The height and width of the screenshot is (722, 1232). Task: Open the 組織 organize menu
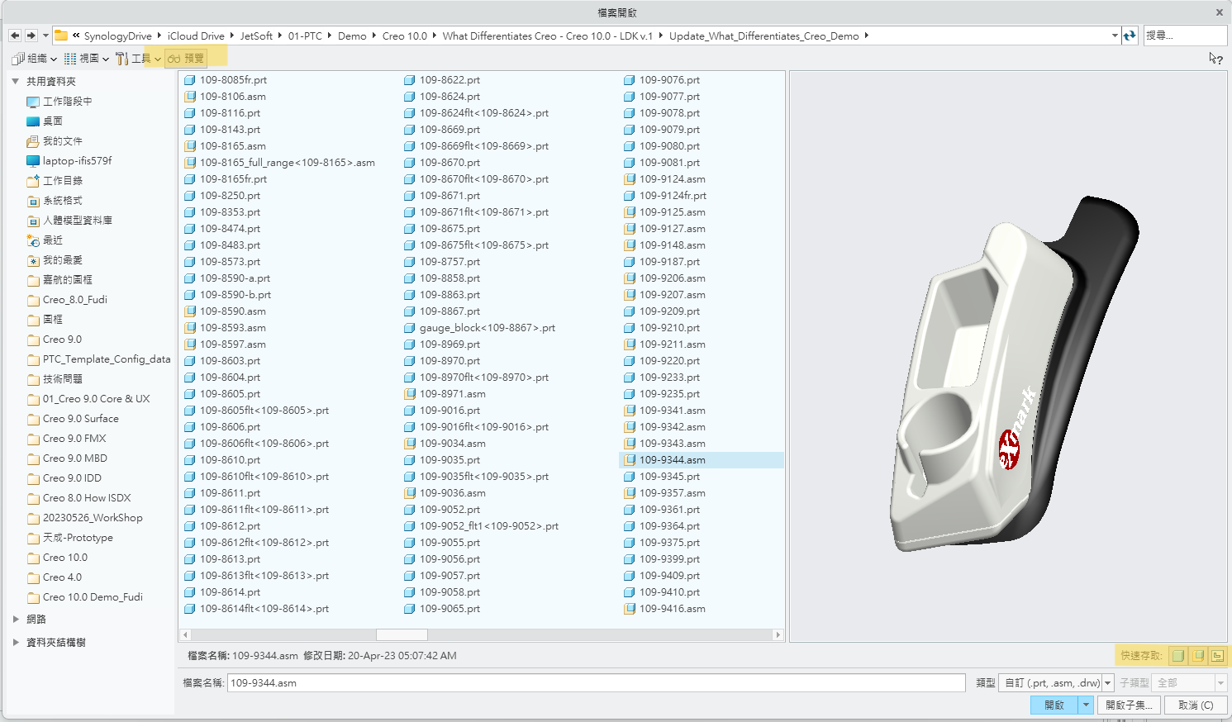pyautogui.click(x=34, y=59)
